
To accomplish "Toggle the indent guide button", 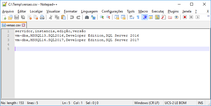I will [x=145, y=17].
